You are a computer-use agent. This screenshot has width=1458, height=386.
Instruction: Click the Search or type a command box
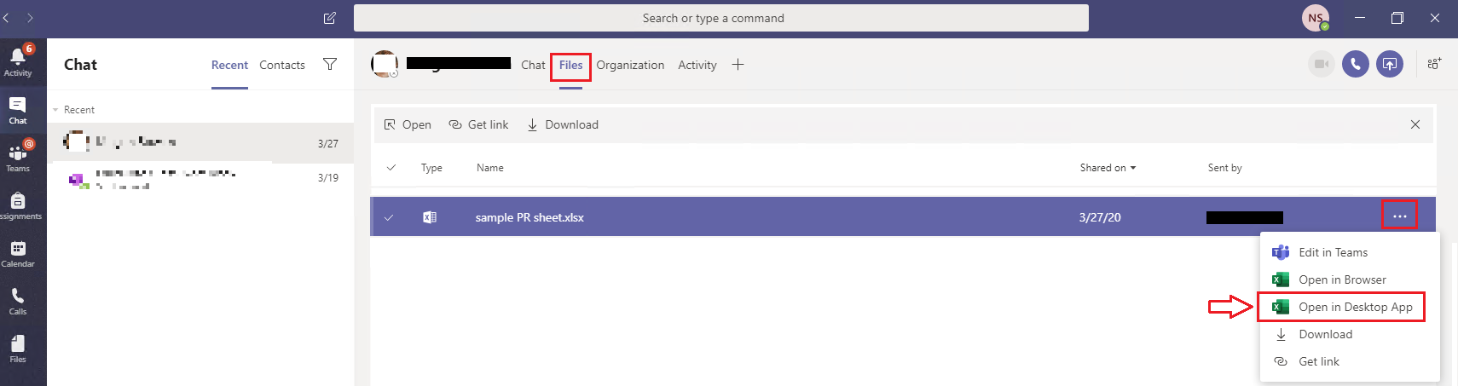(x=721, y=18)
